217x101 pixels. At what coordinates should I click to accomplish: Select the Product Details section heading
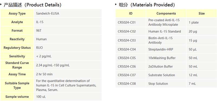click(x=33, y=5)
